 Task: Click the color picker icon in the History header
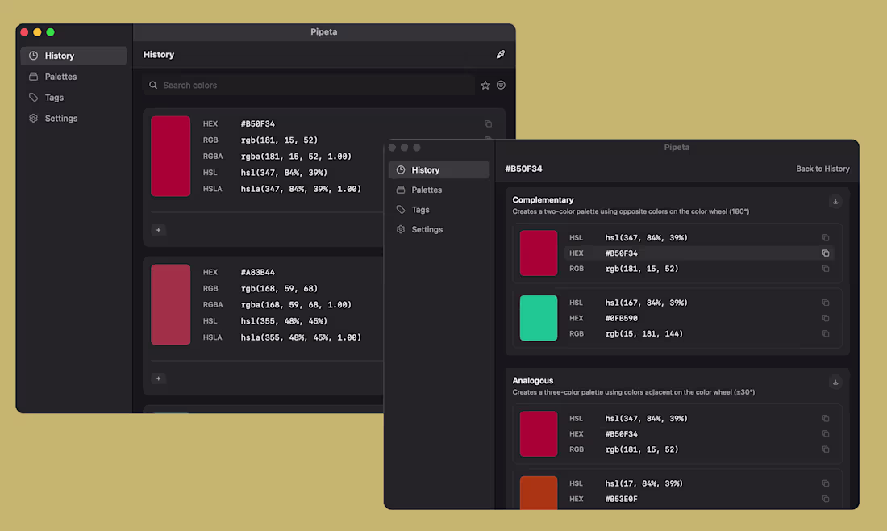[x=500, y=54]
